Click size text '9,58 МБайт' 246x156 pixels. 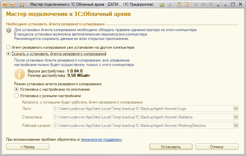pyautogui.click(x=79, y=75)
